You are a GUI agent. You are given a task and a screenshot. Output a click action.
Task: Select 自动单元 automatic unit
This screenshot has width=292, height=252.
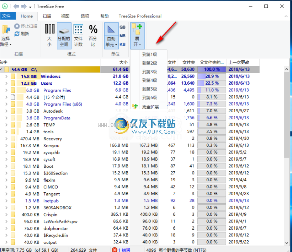111,36
